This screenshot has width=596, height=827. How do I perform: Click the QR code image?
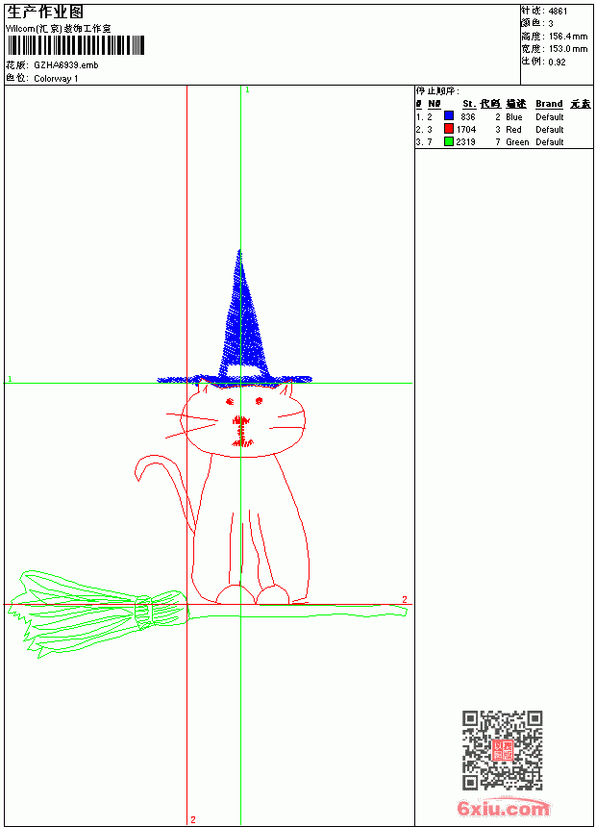pos(503,750)
